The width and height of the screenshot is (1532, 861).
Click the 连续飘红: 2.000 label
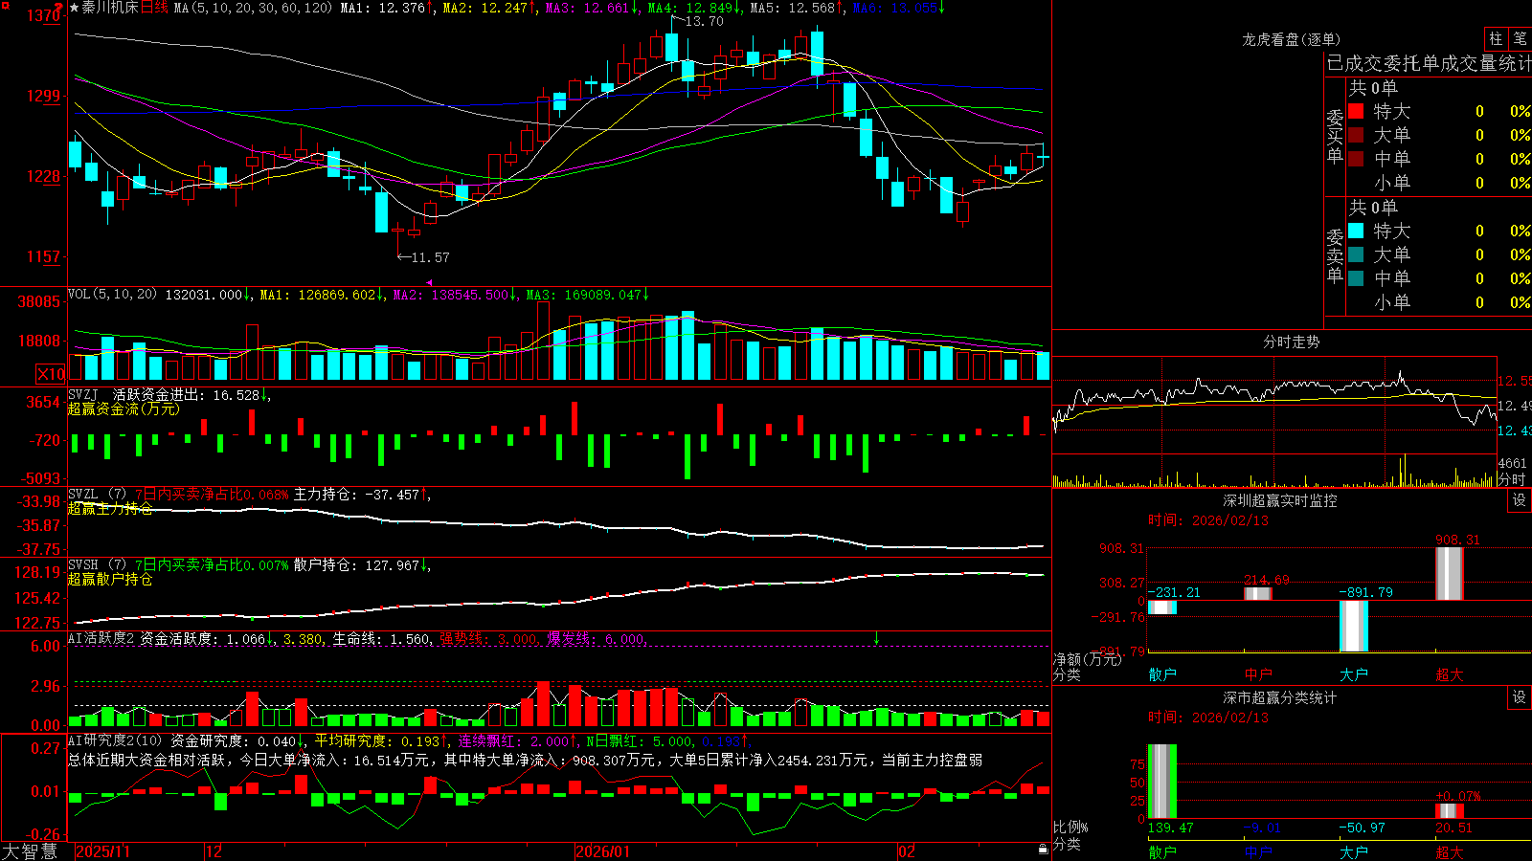[x=512, y=740]
